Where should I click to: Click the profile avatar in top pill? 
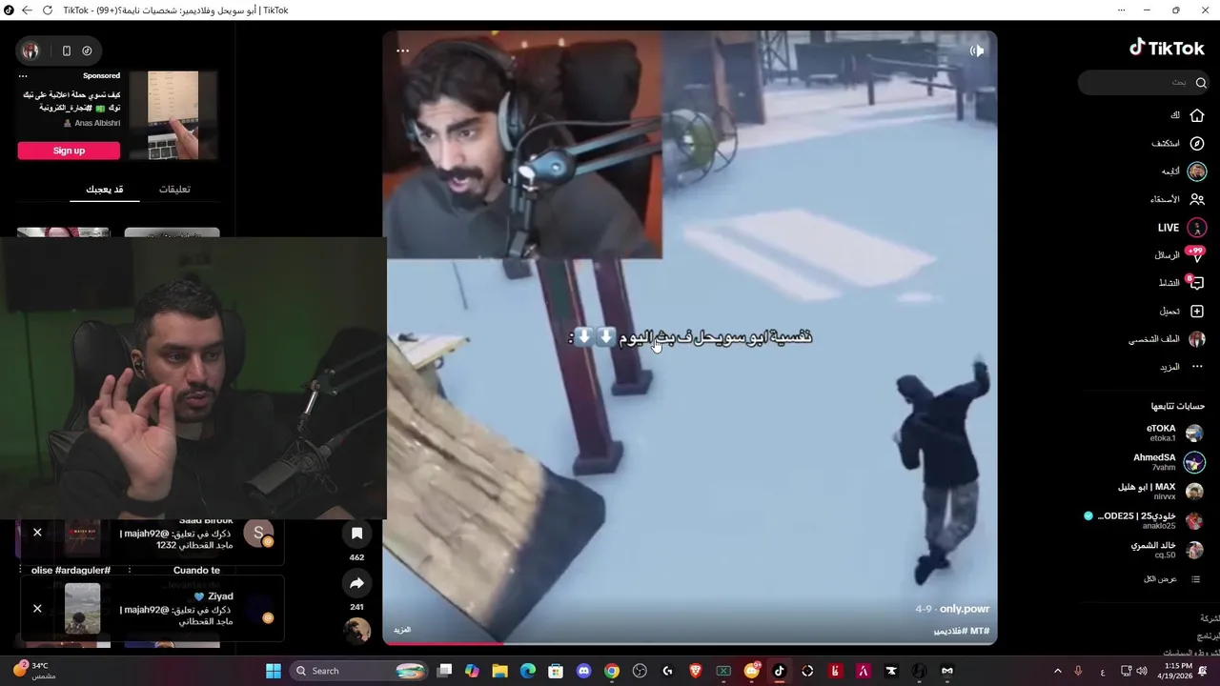click(x=31, y=50)
